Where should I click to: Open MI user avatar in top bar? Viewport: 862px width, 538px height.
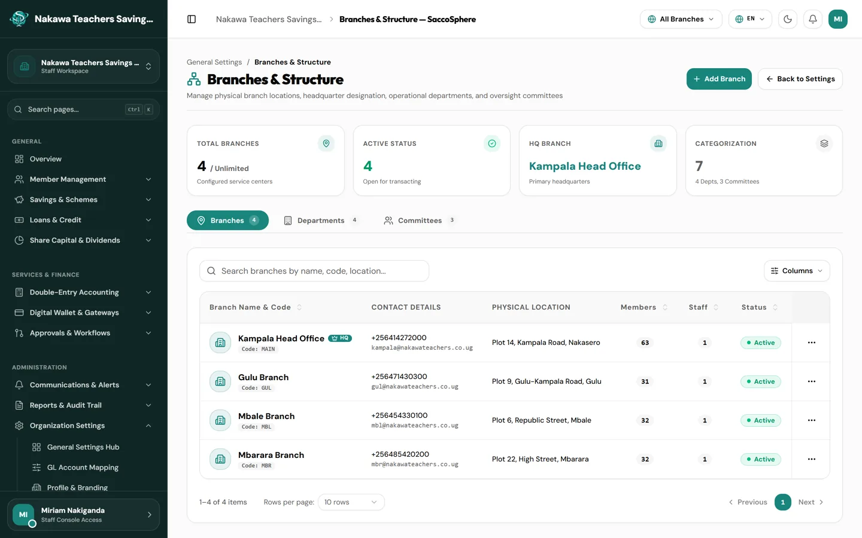(838, 19)
